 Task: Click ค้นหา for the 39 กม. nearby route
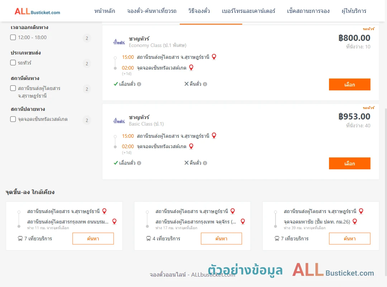pos(349,239)
